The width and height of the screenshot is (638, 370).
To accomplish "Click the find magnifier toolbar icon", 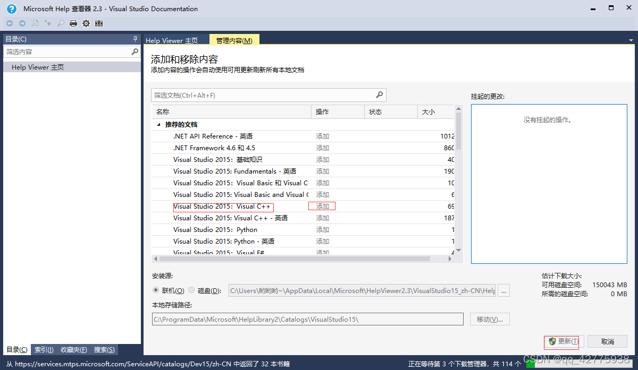I will [61, 23].
